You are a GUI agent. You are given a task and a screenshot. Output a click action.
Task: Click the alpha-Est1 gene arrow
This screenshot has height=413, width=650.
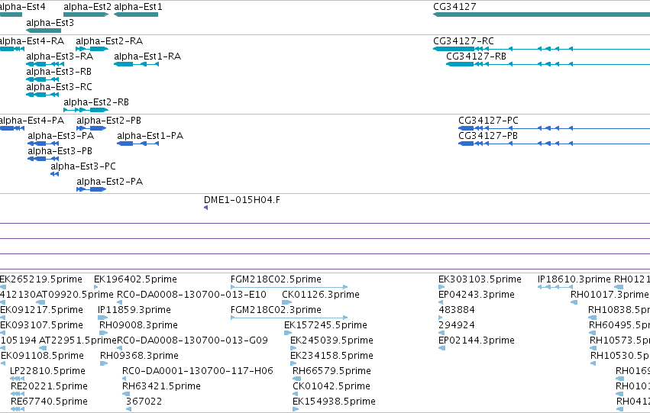click(136, 15)
